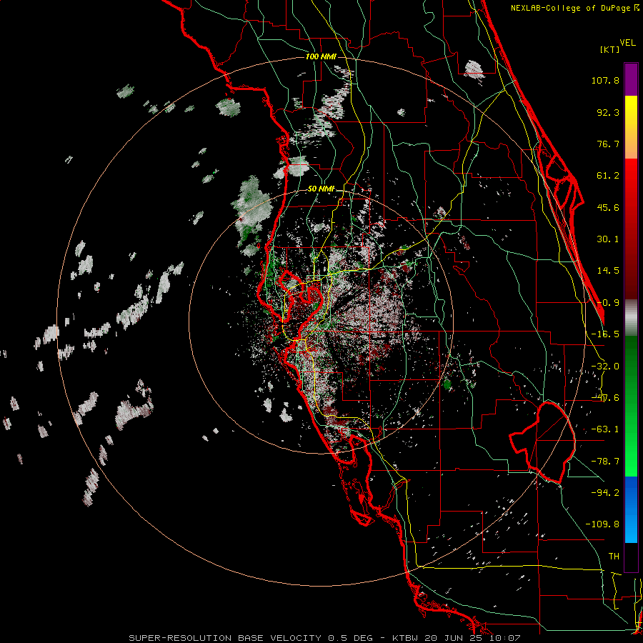The image size is (643, 643).
Task: Select the -78.7 value on the velocity scale
Action: tap(605, 462)
